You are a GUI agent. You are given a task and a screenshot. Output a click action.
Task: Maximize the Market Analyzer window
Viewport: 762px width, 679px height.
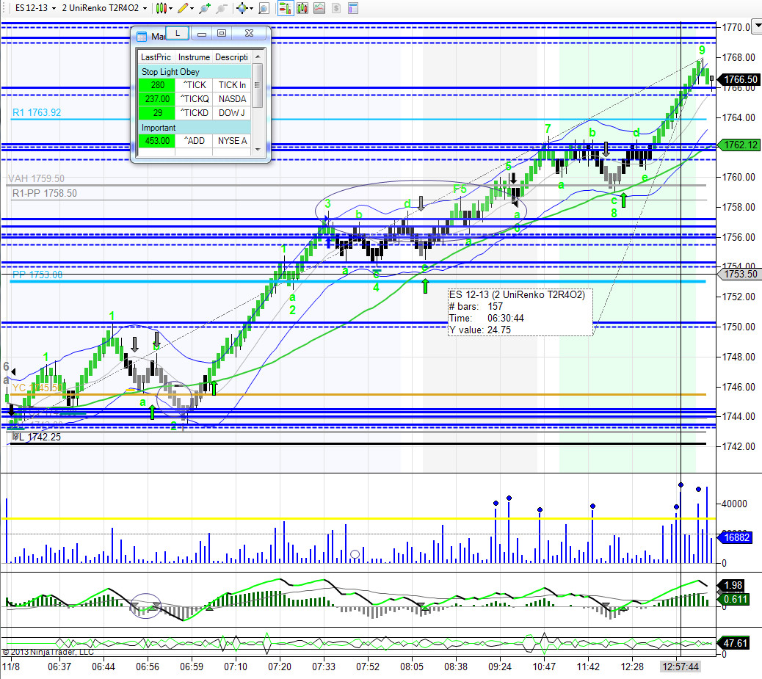[x=222, y=34]
